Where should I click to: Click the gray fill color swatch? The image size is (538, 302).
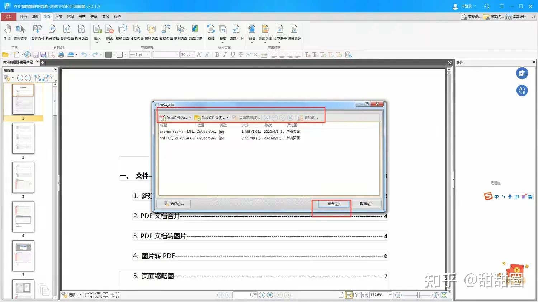tap(108, 54)
